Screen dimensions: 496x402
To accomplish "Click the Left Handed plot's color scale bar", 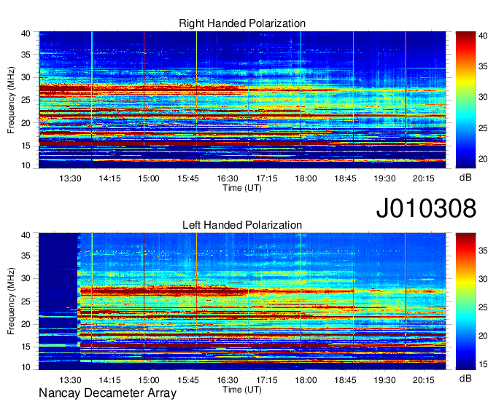I will [x=465, y=301].
